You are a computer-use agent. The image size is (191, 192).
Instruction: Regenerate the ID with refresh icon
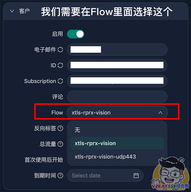[x=60, y=65]
